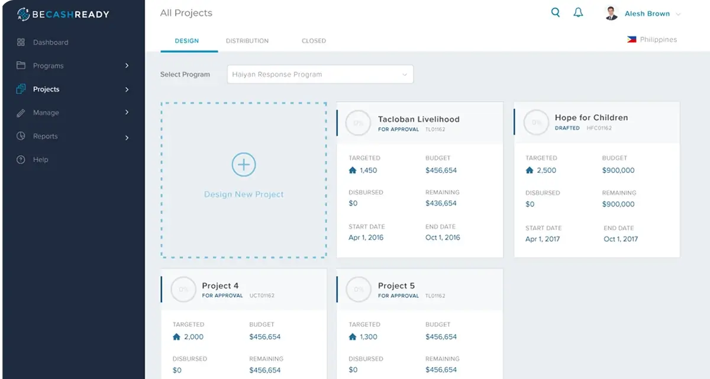Screen dimensions: 710x379
Task: Open the Haiyan Response Program dropdown
Action: pos(320,75)
